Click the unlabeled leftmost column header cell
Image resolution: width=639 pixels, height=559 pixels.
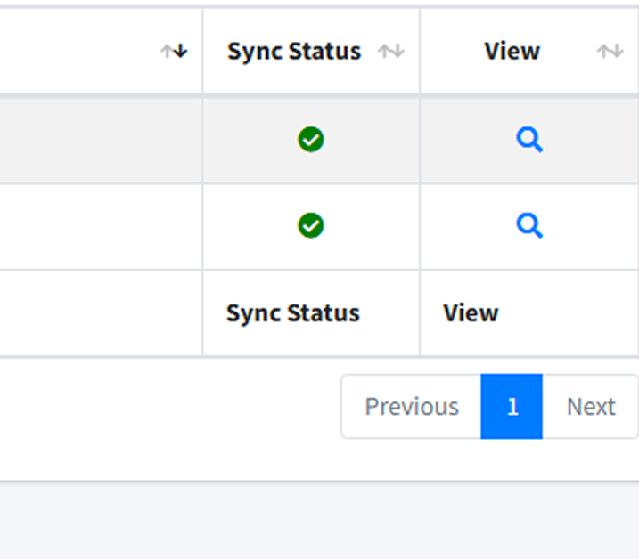(x=101, y=52)
